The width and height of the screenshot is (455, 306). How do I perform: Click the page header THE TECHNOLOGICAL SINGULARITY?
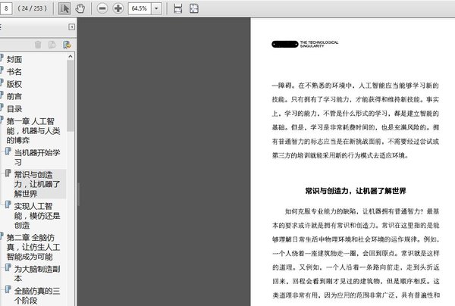pyautogui.click(x=319, y=44)
